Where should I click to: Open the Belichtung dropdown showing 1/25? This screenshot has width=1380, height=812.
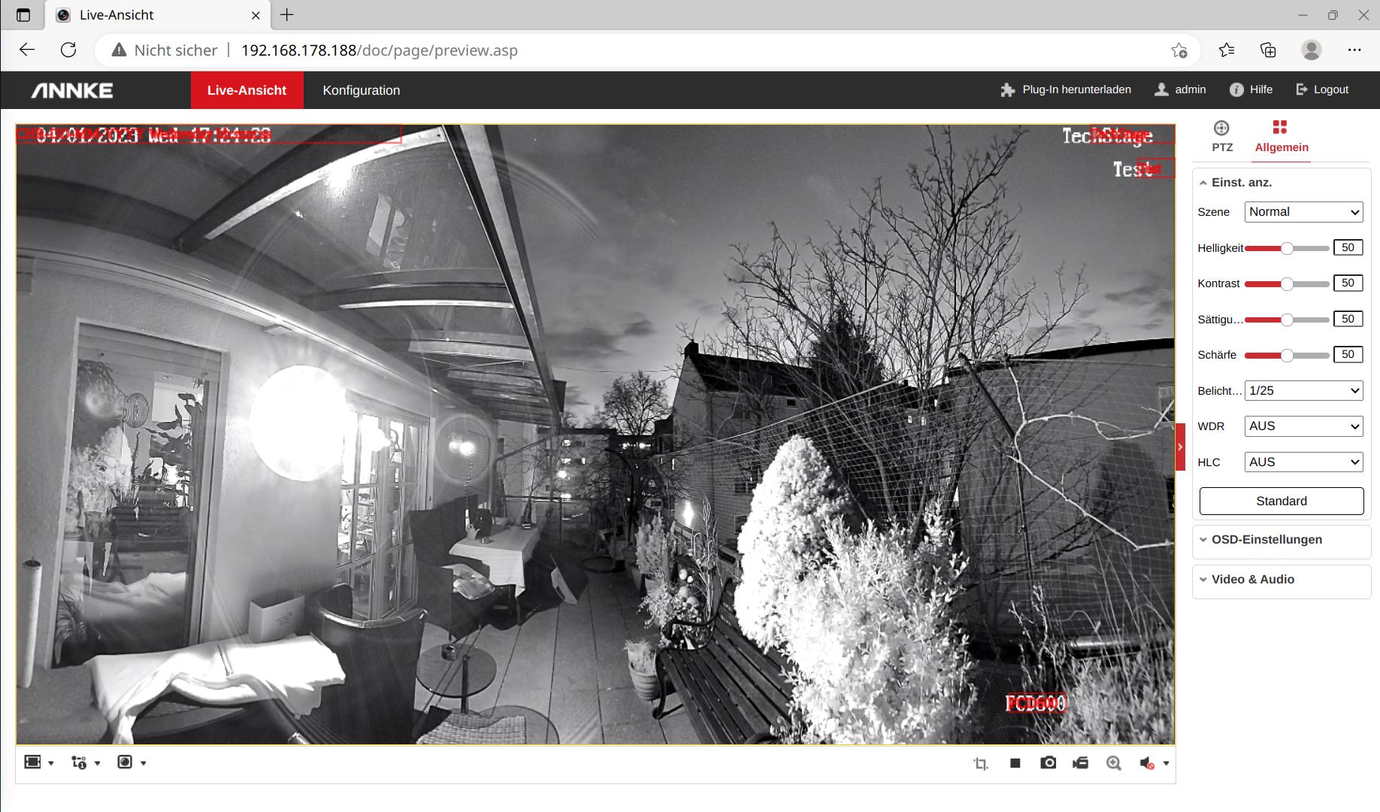(x=1304, y=391)
